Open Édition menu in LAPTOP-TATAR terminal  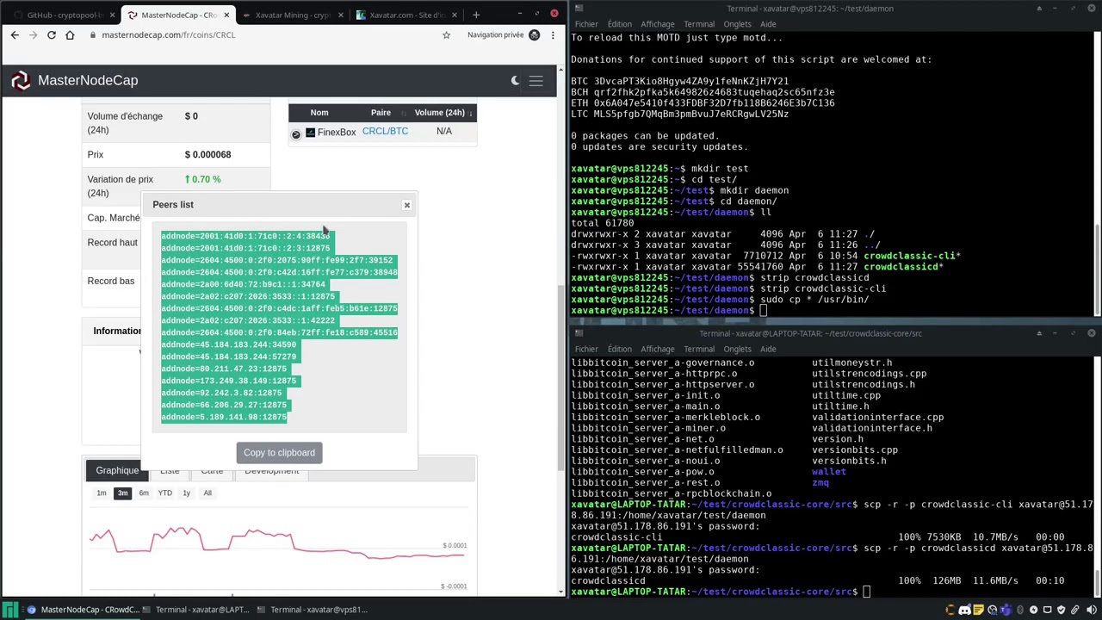[x=619, y=350]
